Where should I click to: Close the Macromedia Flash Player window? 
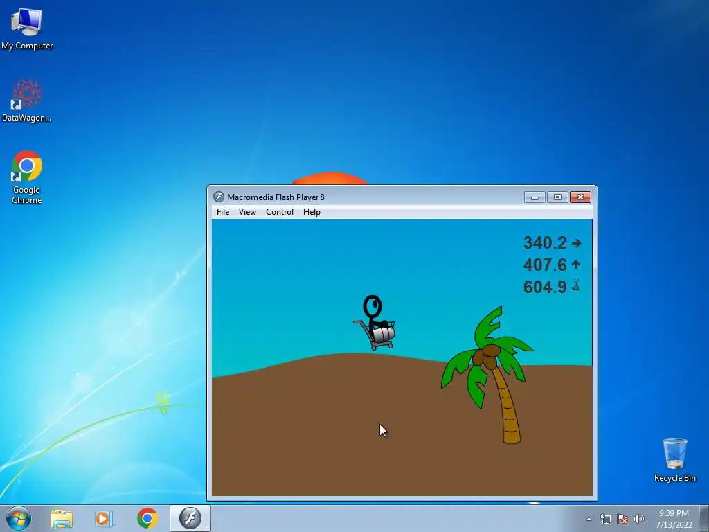(x=581, y=197)
